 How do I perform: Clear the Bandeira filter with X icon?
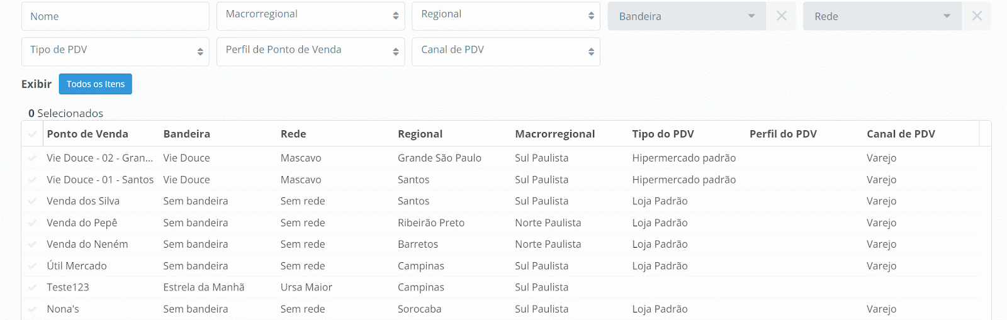781,16
